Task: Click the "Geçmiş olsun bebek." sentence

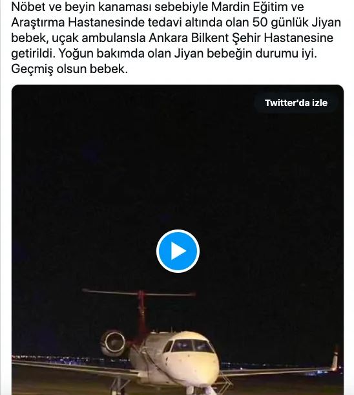Action: pyautogui.click(x=70, y=69)
